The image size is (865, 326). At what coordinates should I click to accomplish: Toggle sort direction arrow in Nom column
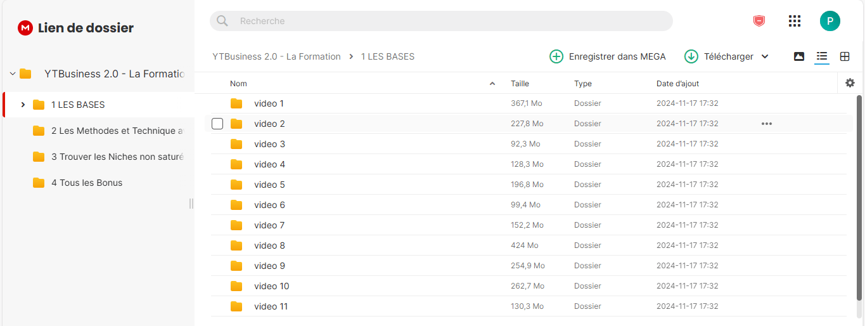click(x=492, y=84)
